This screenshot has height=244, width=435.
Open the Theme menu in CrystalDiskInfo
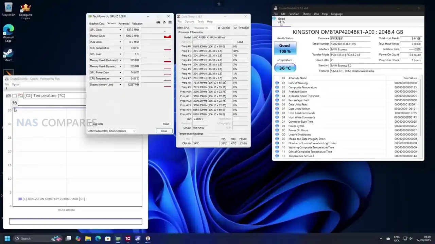point(307,14)
